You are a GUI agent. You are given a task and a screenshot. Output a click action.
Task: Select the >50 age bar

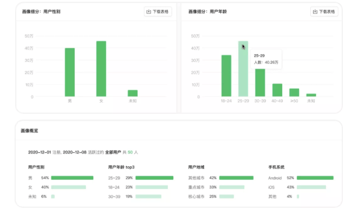[x=294, y=92]
